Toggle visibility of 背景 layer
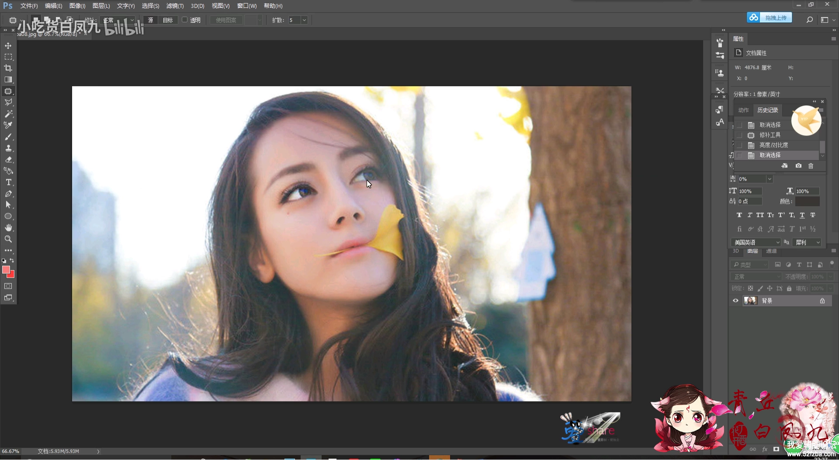This screenshot has height=460, width=839. pos(735,301)
